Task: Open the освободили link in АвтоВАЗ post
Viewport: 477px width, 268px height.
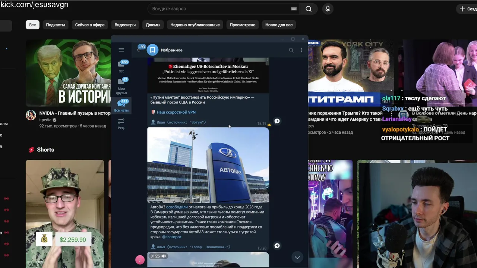Action: 177,207
